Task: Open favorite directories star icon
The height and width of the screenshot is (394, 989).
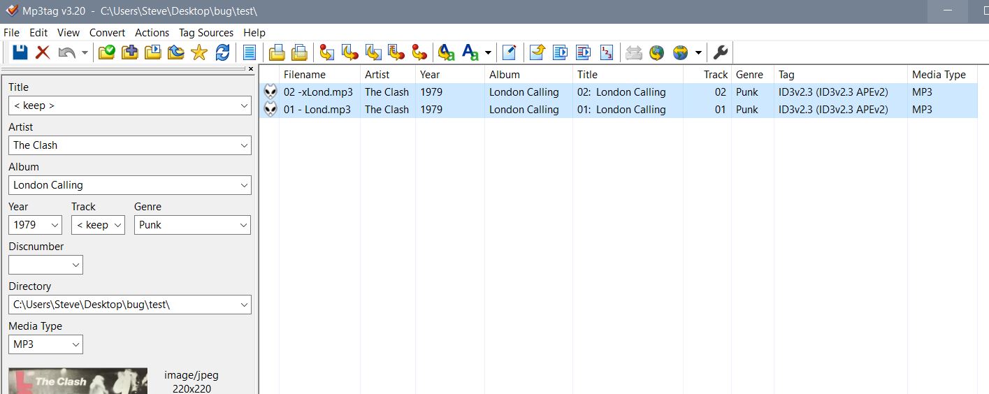Action: click(x=199, y=52)
